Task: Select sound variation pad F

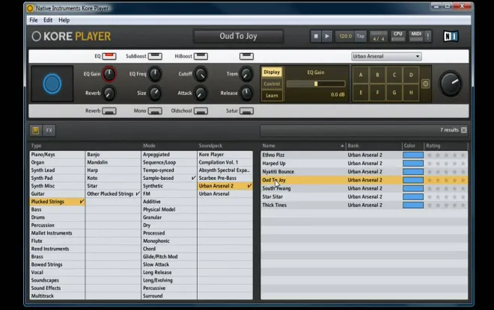Action: coord(377,93)
